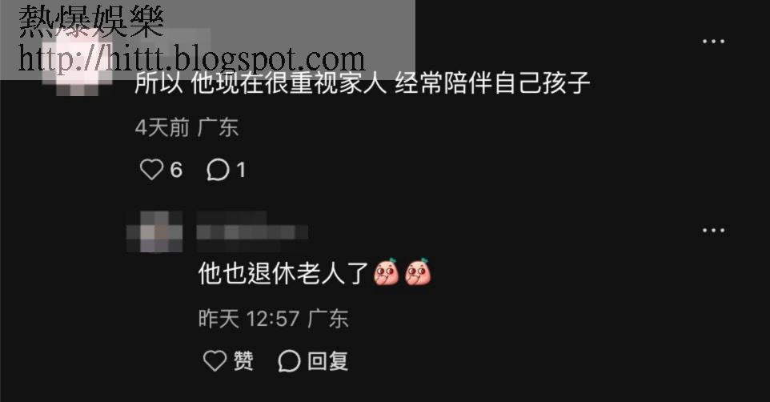Click the 回复 reply button
Screen dimensions: 770x402
point(328,361)
